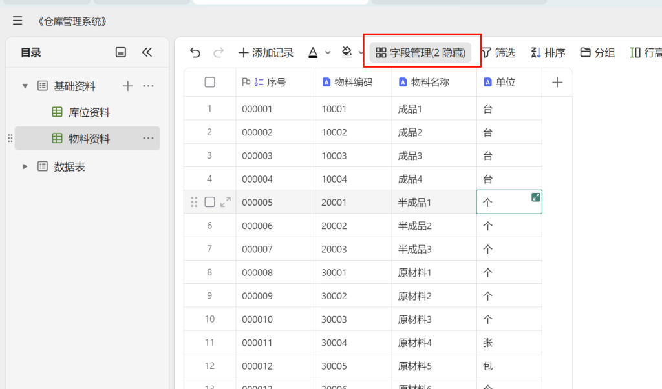The height and width of the screenshot is (389, 662).
Task: Expand the 数据表 folder triangle
Action: (x=25, y=166)
